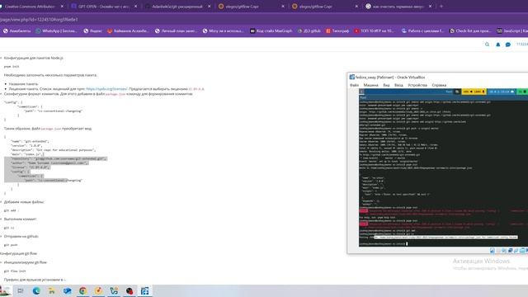528x297 pixels.
Task: Open VirtualBox Вид menu
Action: click(x=386, y=85)
